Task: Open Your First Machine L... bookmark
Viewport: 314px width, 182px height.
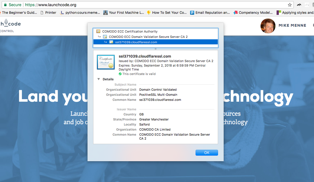Action: tap(124, 13)
